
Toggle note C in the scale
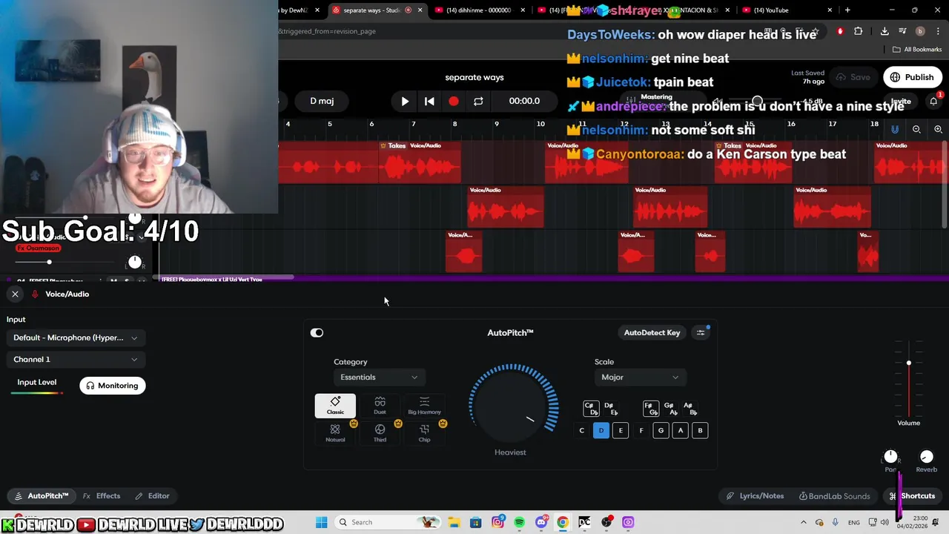581,430
